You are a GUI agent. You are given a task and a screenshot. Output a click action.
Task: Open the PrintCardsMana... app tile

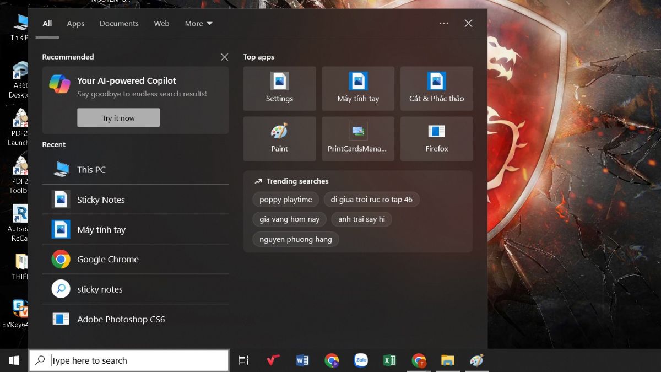point(358,138)
